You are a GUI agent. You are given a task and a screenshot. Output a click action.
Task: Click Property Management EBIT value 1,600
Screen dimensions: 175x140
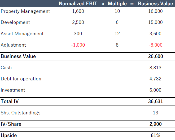[x=78, y=11]
